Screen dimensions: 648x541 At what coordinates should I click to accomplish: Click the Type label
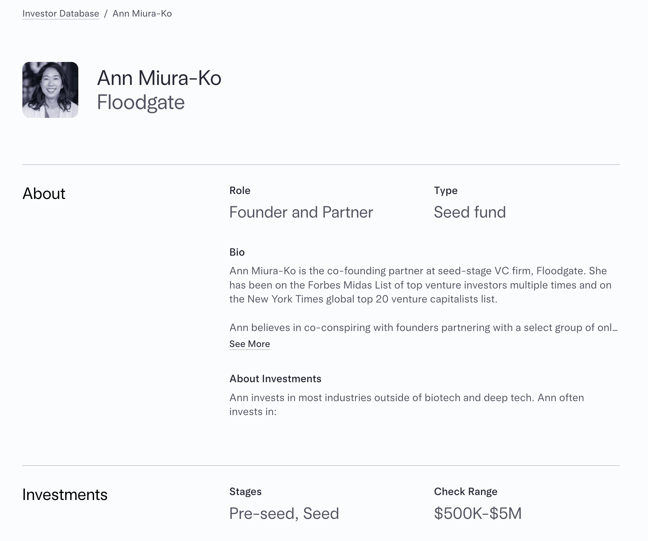446,191
